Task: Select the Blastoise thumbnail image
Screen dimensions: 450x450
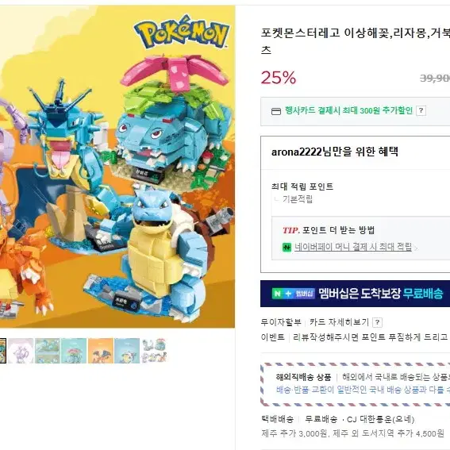Action: [x=127, y=351]
